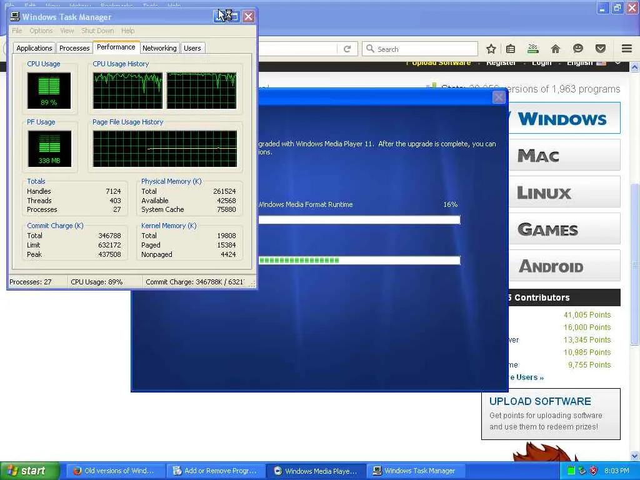This screenshot has height=480, width=640.
Task: Click the 8:03 PM system clock
Action: 616,471
